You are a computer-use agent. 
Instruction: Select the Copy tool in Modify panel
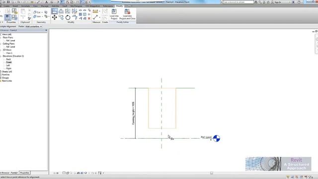(61, 17)
